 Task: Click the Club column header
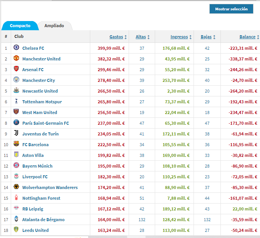click(x=19, y=36)
